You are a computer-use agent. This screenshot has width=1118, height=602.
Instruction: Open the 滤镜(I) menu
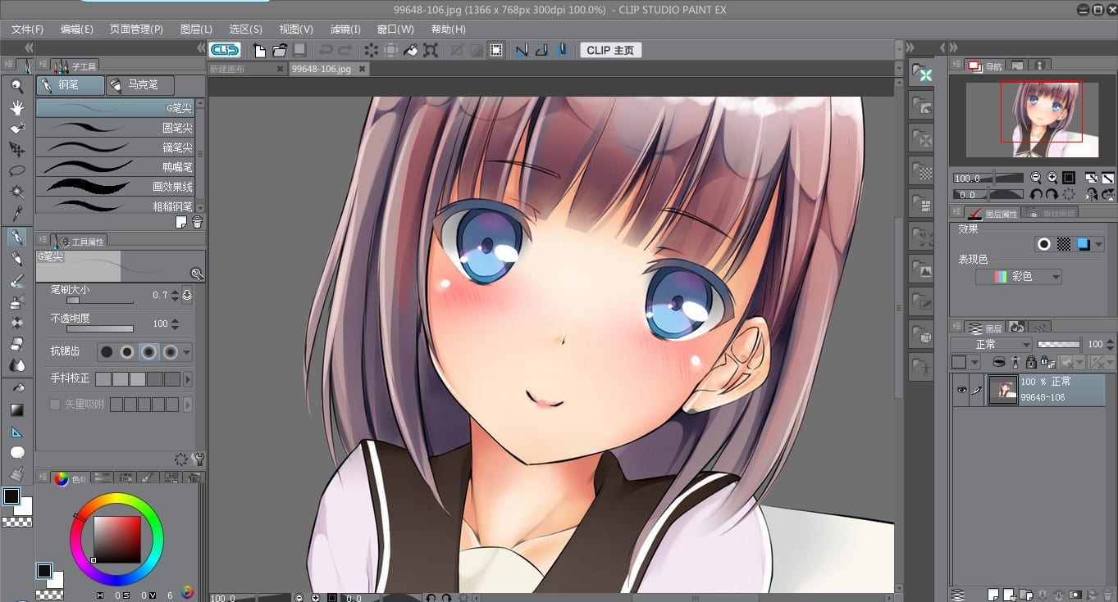[345, 29]
